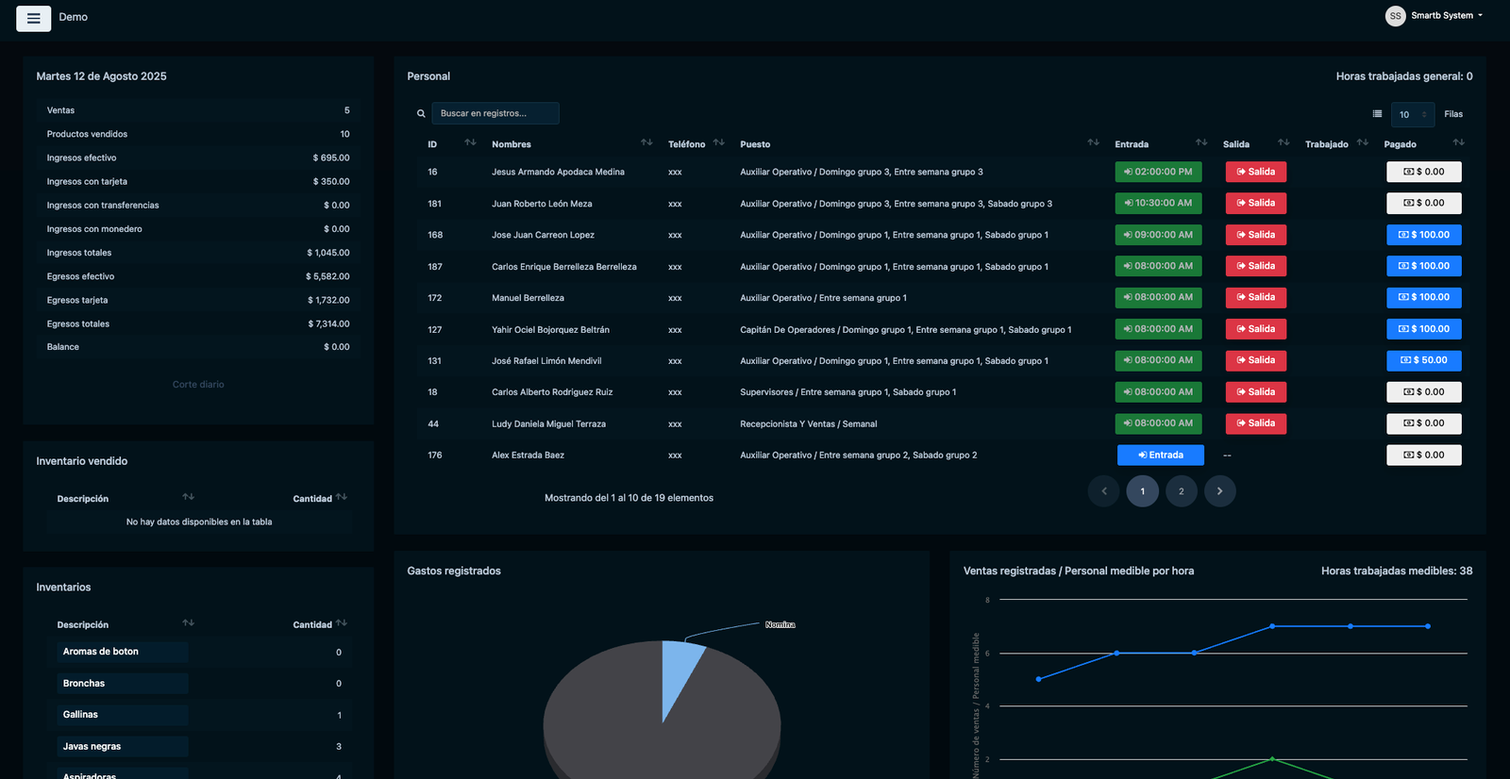Click Entrada button for Alex Estrada Baez
Image resolution: width=1510 pixels, height=779 pixels.
tap(1160, 456)
